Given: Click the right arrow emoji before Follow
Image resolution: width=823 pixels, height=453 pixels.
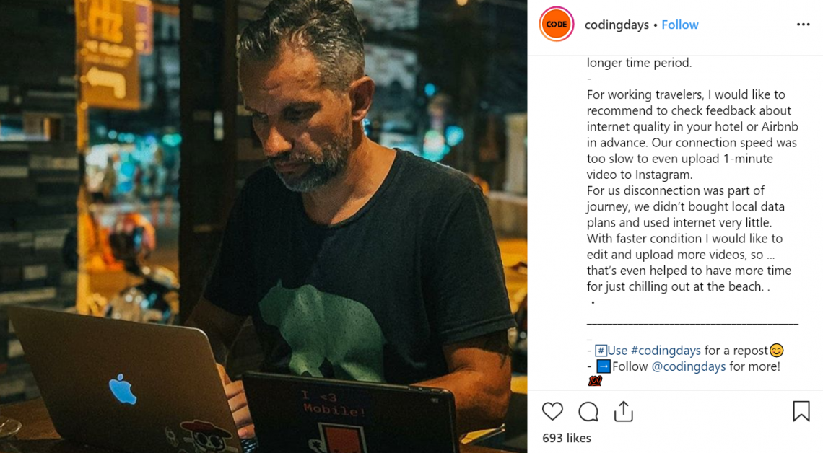Looking at the screenshot, I should pos(604,366).
